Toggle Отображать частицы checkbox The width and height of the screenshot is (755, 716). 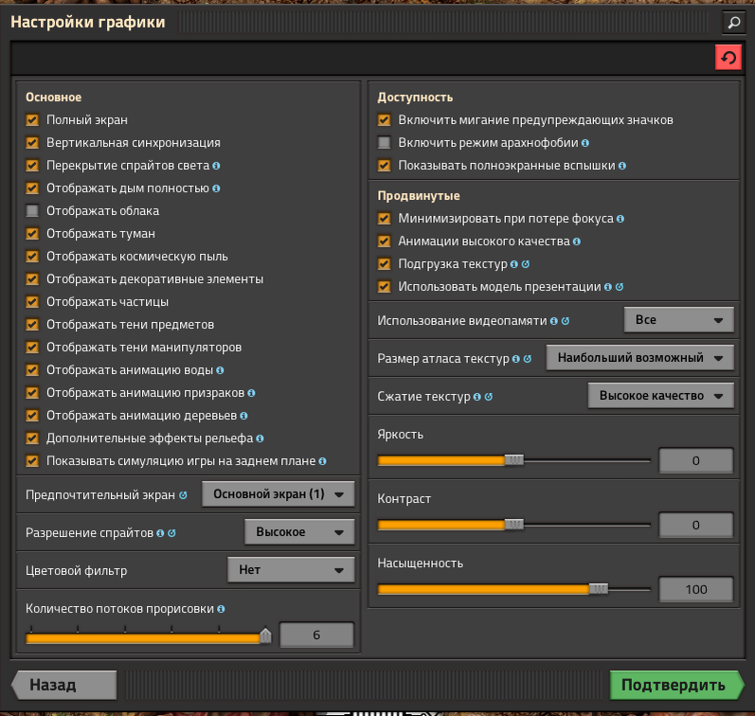tap(32, 302)
